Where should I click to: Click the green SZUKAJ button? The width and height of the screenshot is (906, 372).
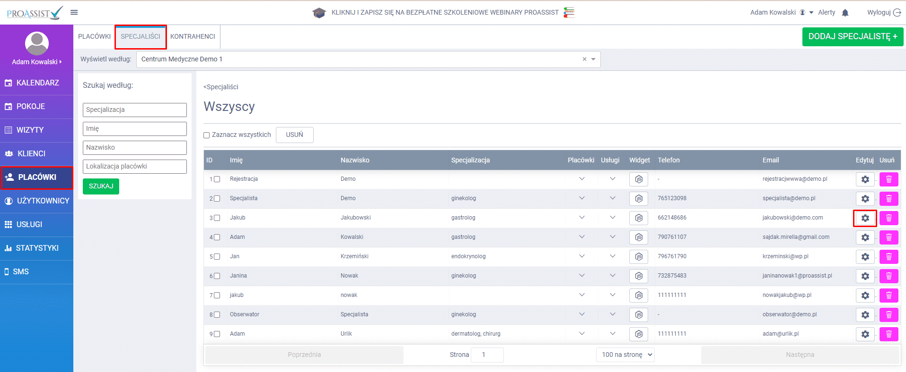pyautogui.click(x=101, y=186)
